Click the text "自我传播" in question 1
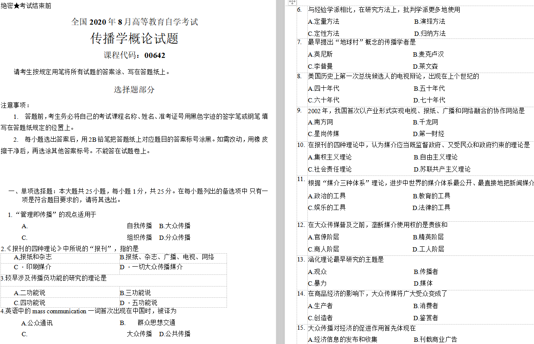The image size is (534, 344). tap(139, 226)
